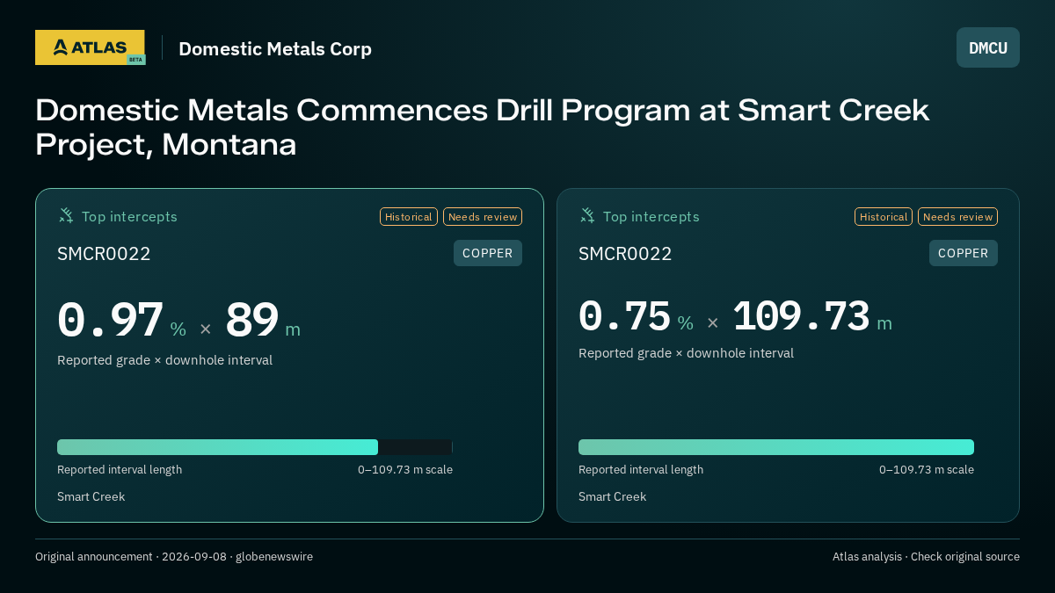This screenshot has width=1055, height=593.
Task: Click Smart Creek label in the 0.75% card
Action: (x=612, y=496)
